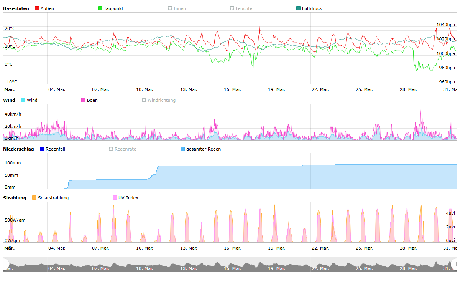Hide the green Taupunkt series
This screenshot has width=460, height=288.
point(100,8)
